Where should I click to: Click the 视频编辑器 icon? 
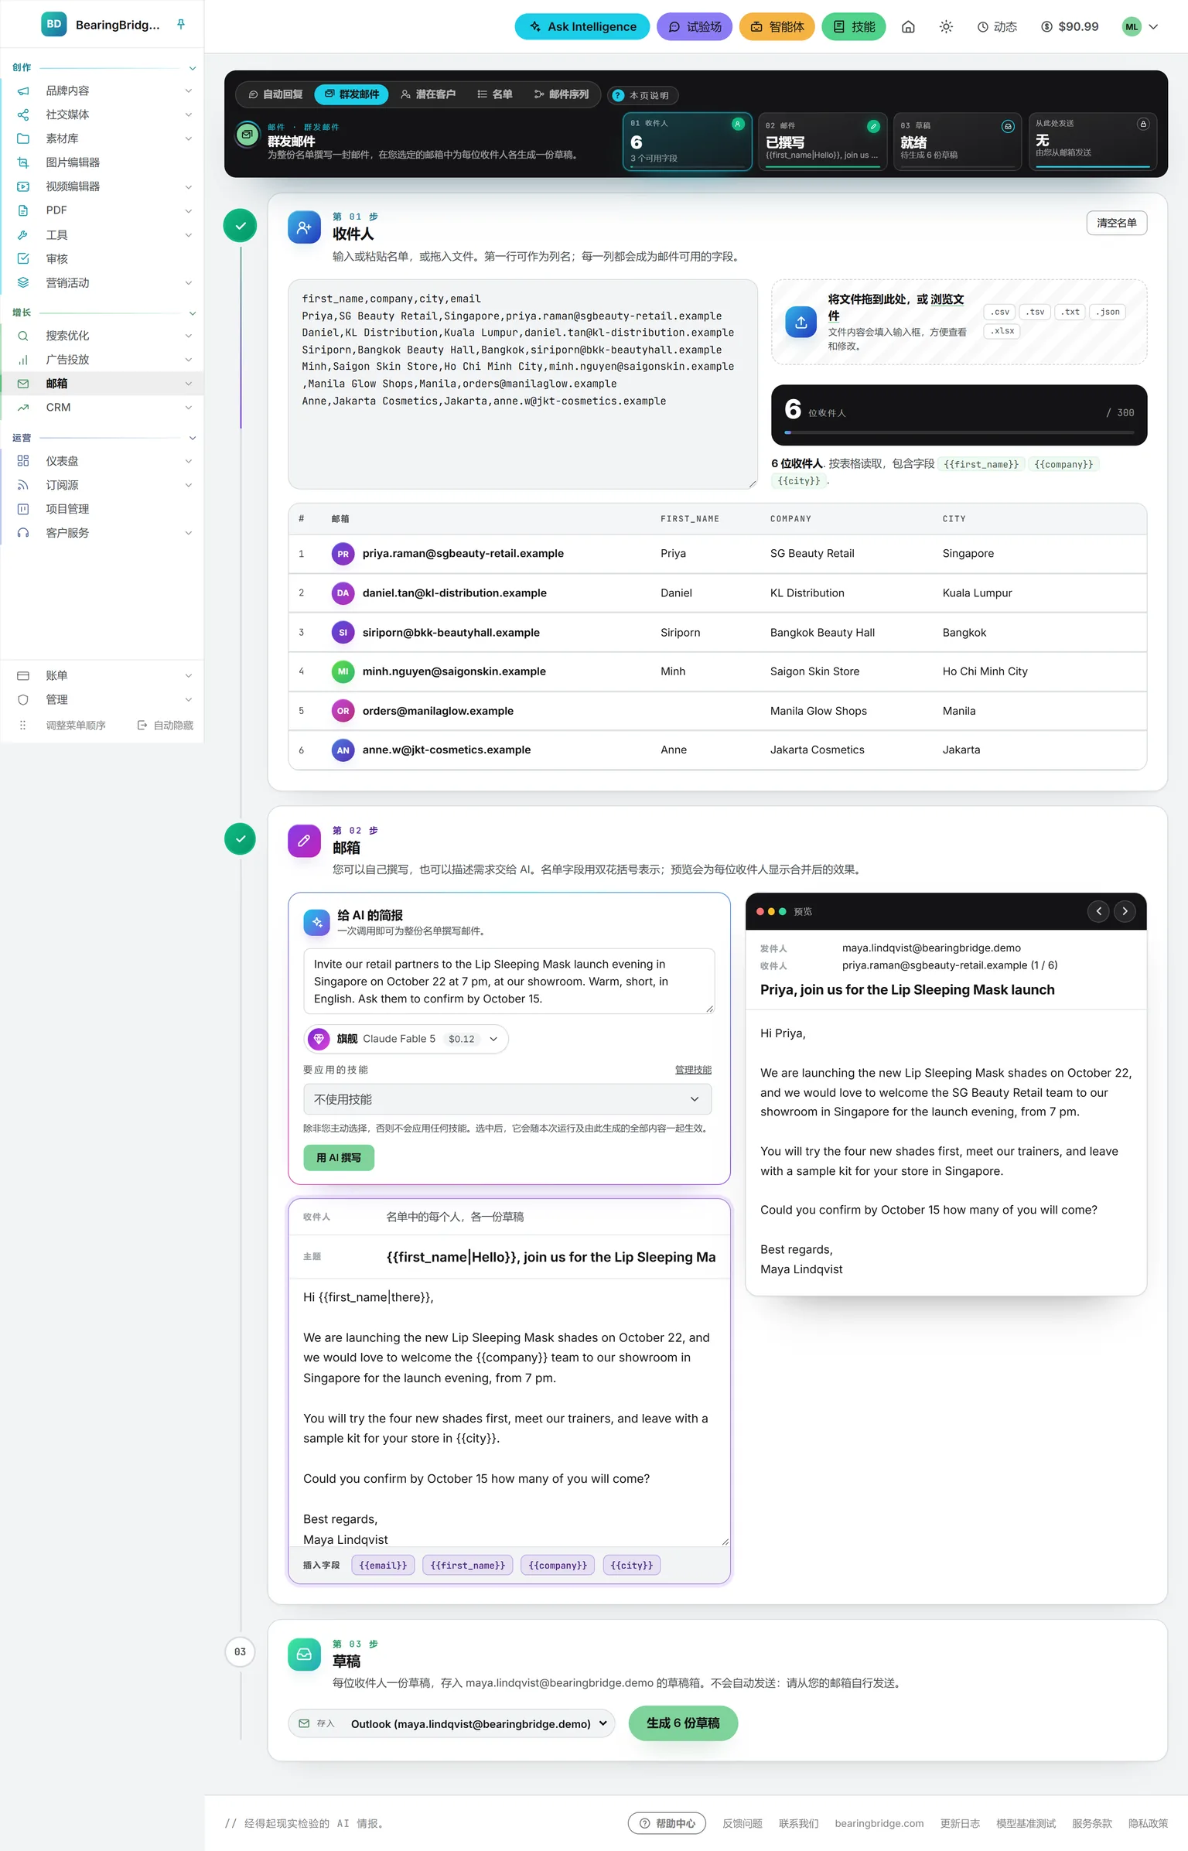23,187
